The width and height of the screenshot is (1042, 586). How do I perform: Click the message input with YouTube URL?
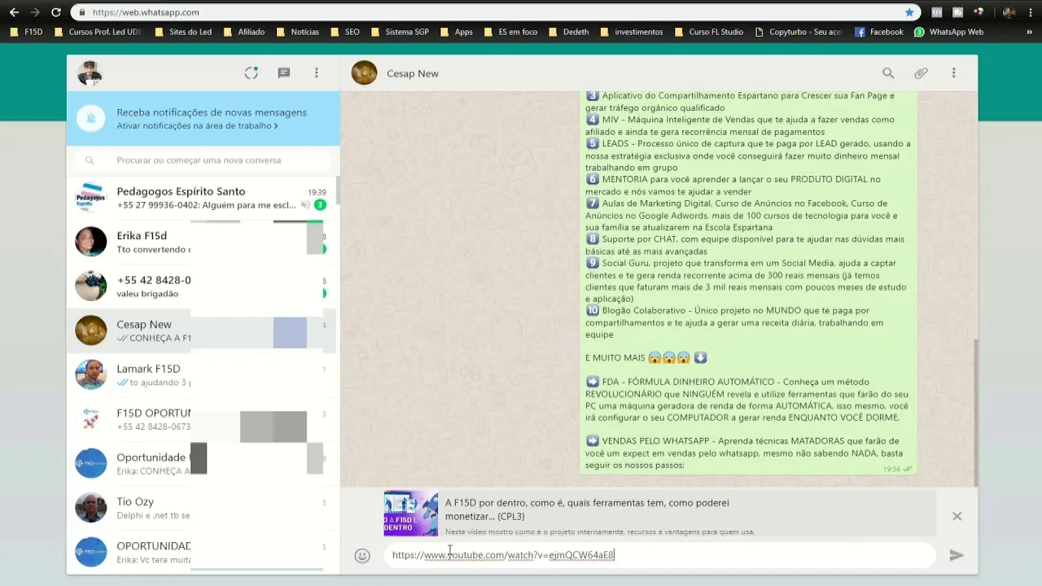pyautogui.click(x=659, y=555)
